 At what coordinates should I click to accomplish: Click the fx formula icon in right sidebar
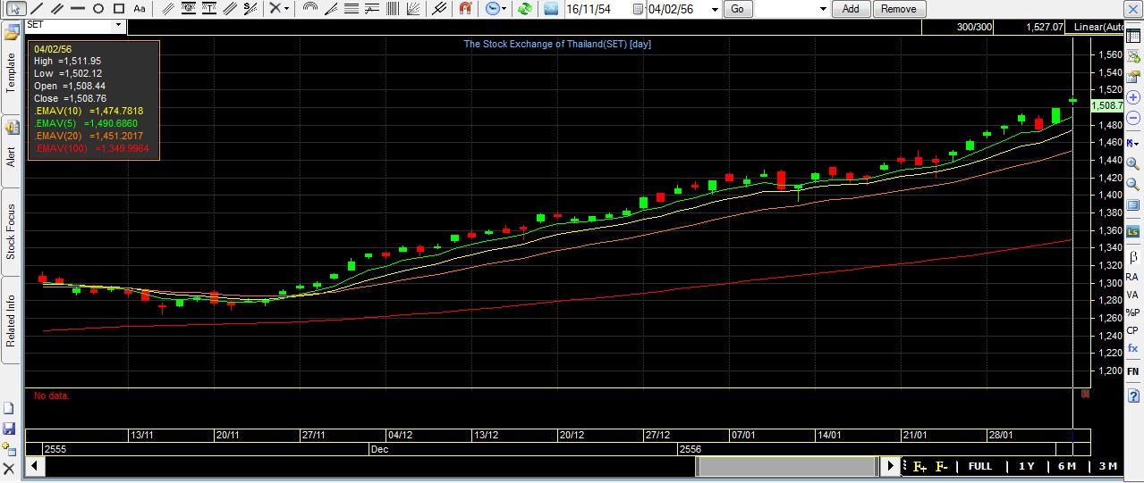tap(1132, 348)
